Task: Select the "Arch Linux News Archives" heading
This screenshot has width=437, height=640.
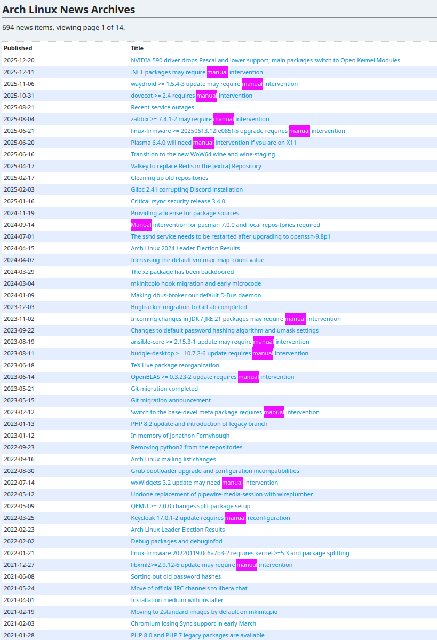Action: point(68,10)
